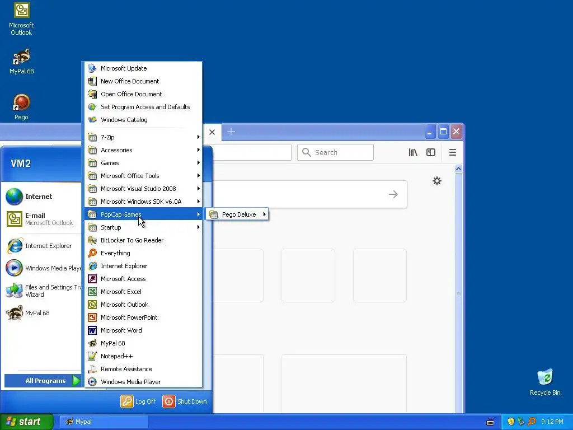Click the 9:12 PM taskbar clock
This screenshot has width=573, height=430.
tap(552, 422)
